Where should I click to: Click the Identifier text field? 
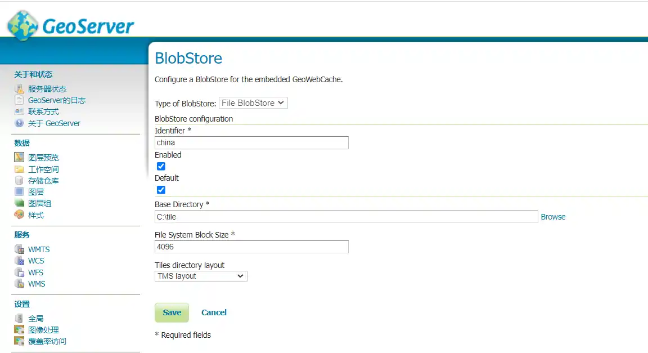[251, 142]
